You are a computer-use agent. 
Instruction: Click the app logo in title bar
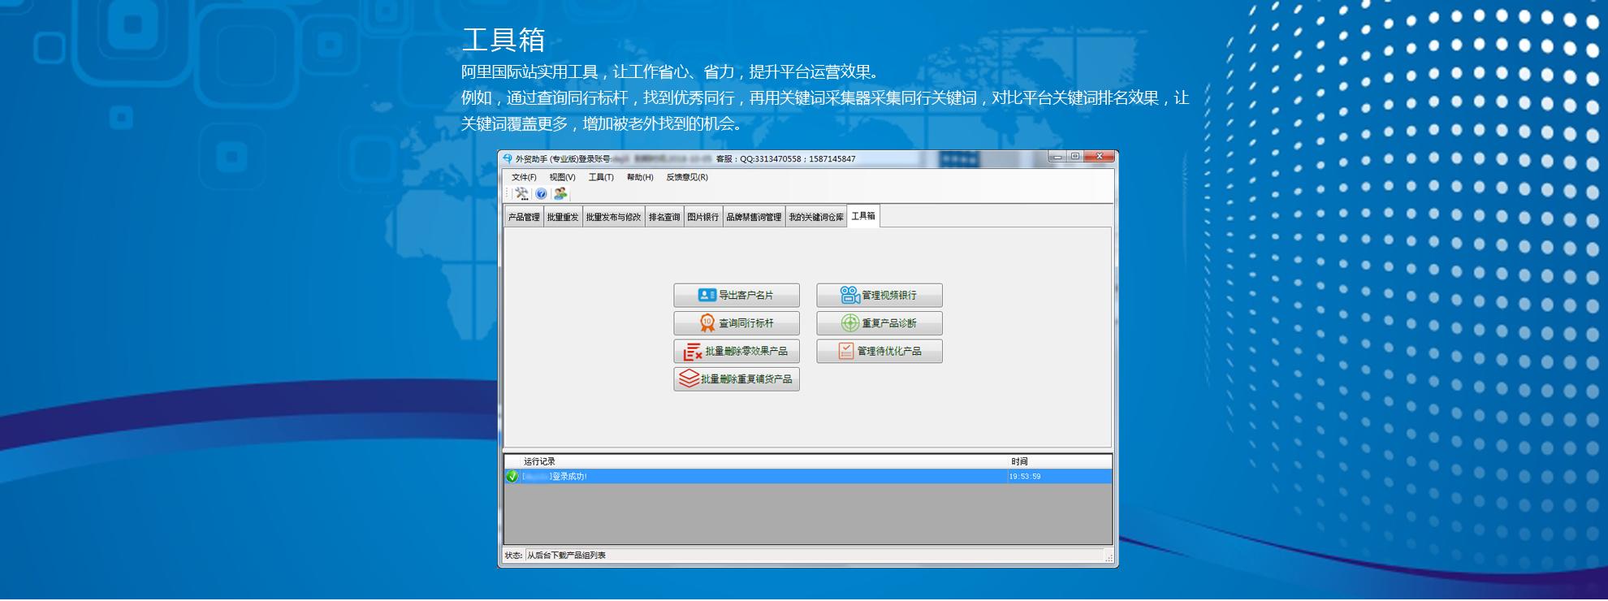click(508, 158)
